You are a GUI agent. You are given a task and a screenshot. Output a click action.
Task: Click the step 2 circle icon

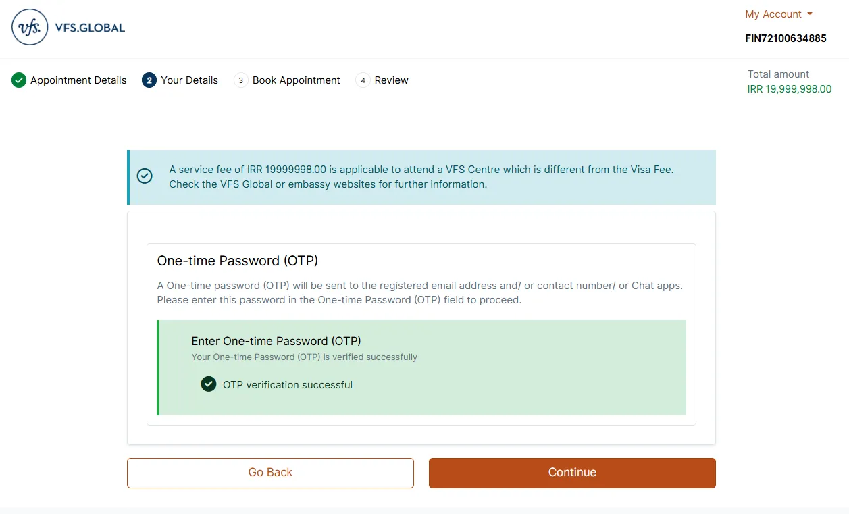[149, 80]
